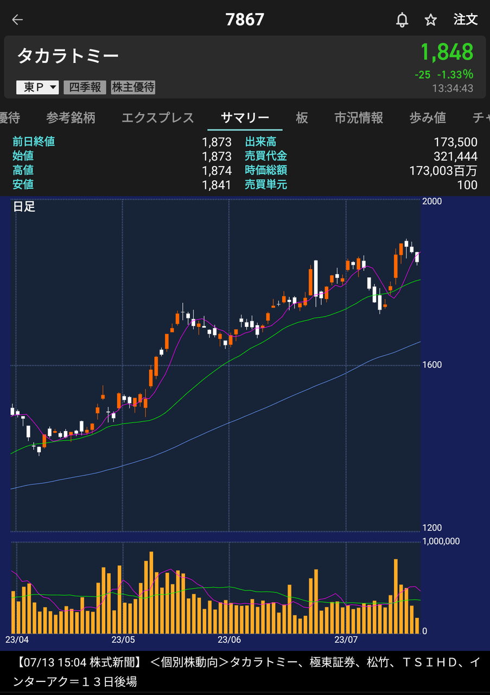
Task: Tap the 1600 price axis label
Action: tap(432, 365)
